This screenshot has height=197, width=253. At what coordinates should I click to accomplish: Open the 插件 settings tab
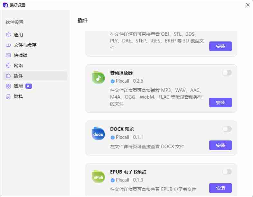pyautogui.click(x=18, y=76)
